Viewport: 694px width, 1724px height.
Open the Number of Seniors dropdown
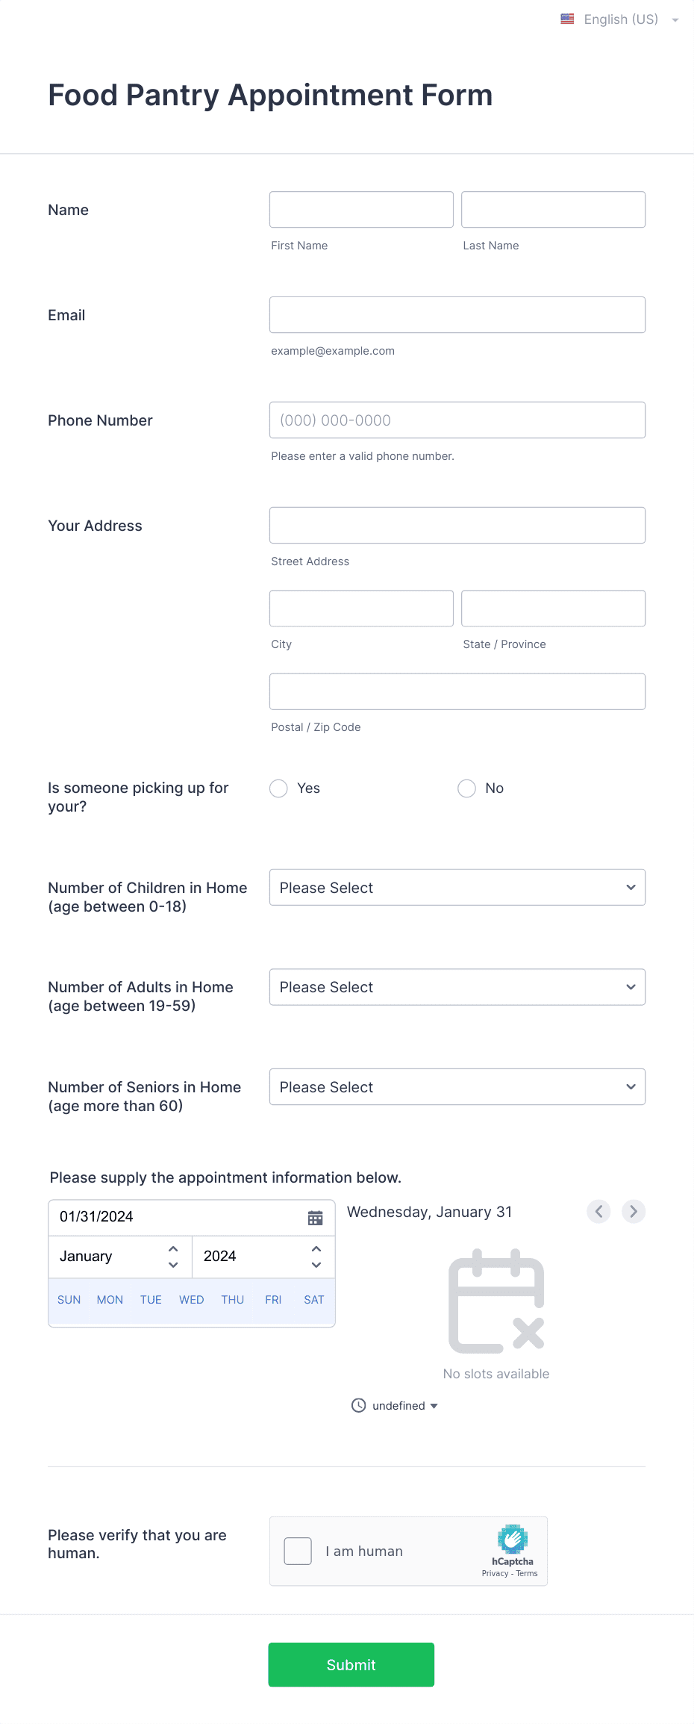point(457,1086)
